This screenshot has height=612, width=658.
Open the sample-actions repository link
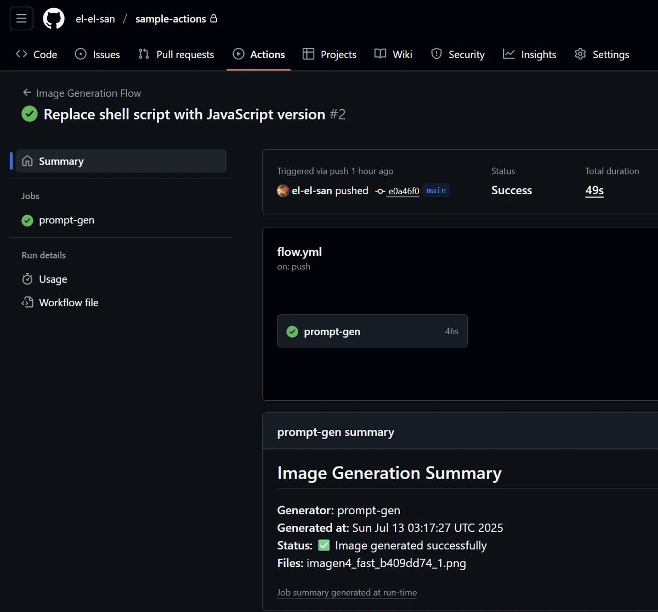(x=171, y=19)
